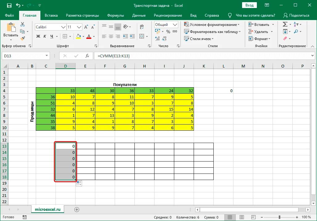Open the Calibri font name dropdown

[63, 27]
